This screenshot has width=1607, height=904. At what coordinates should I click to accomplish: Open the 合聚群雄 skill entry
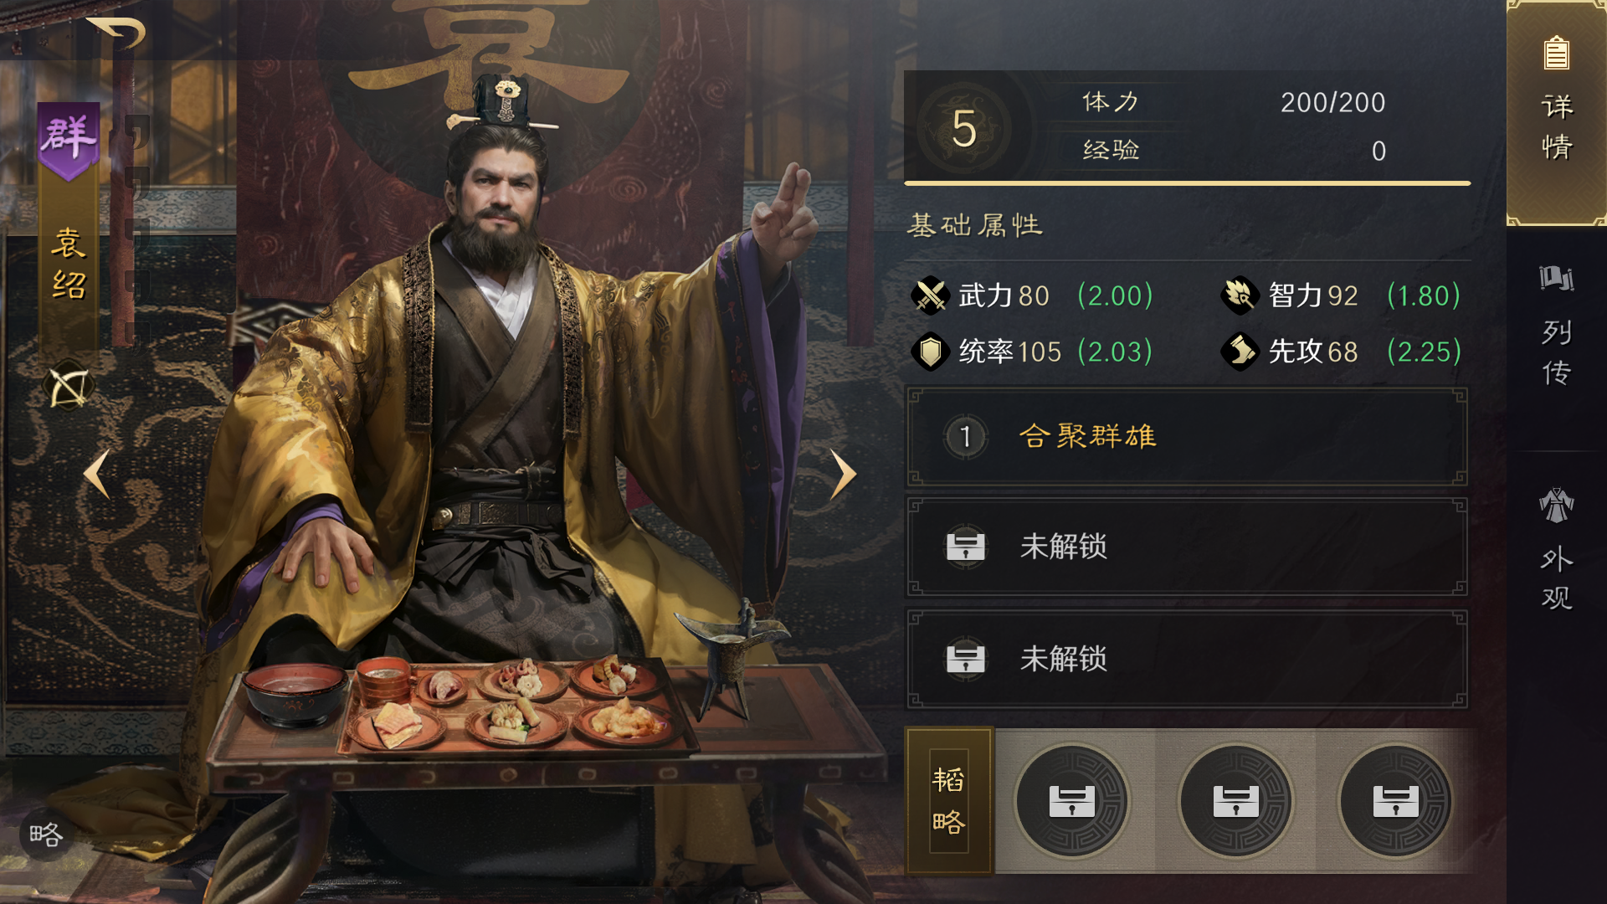tap(1187, 436)
